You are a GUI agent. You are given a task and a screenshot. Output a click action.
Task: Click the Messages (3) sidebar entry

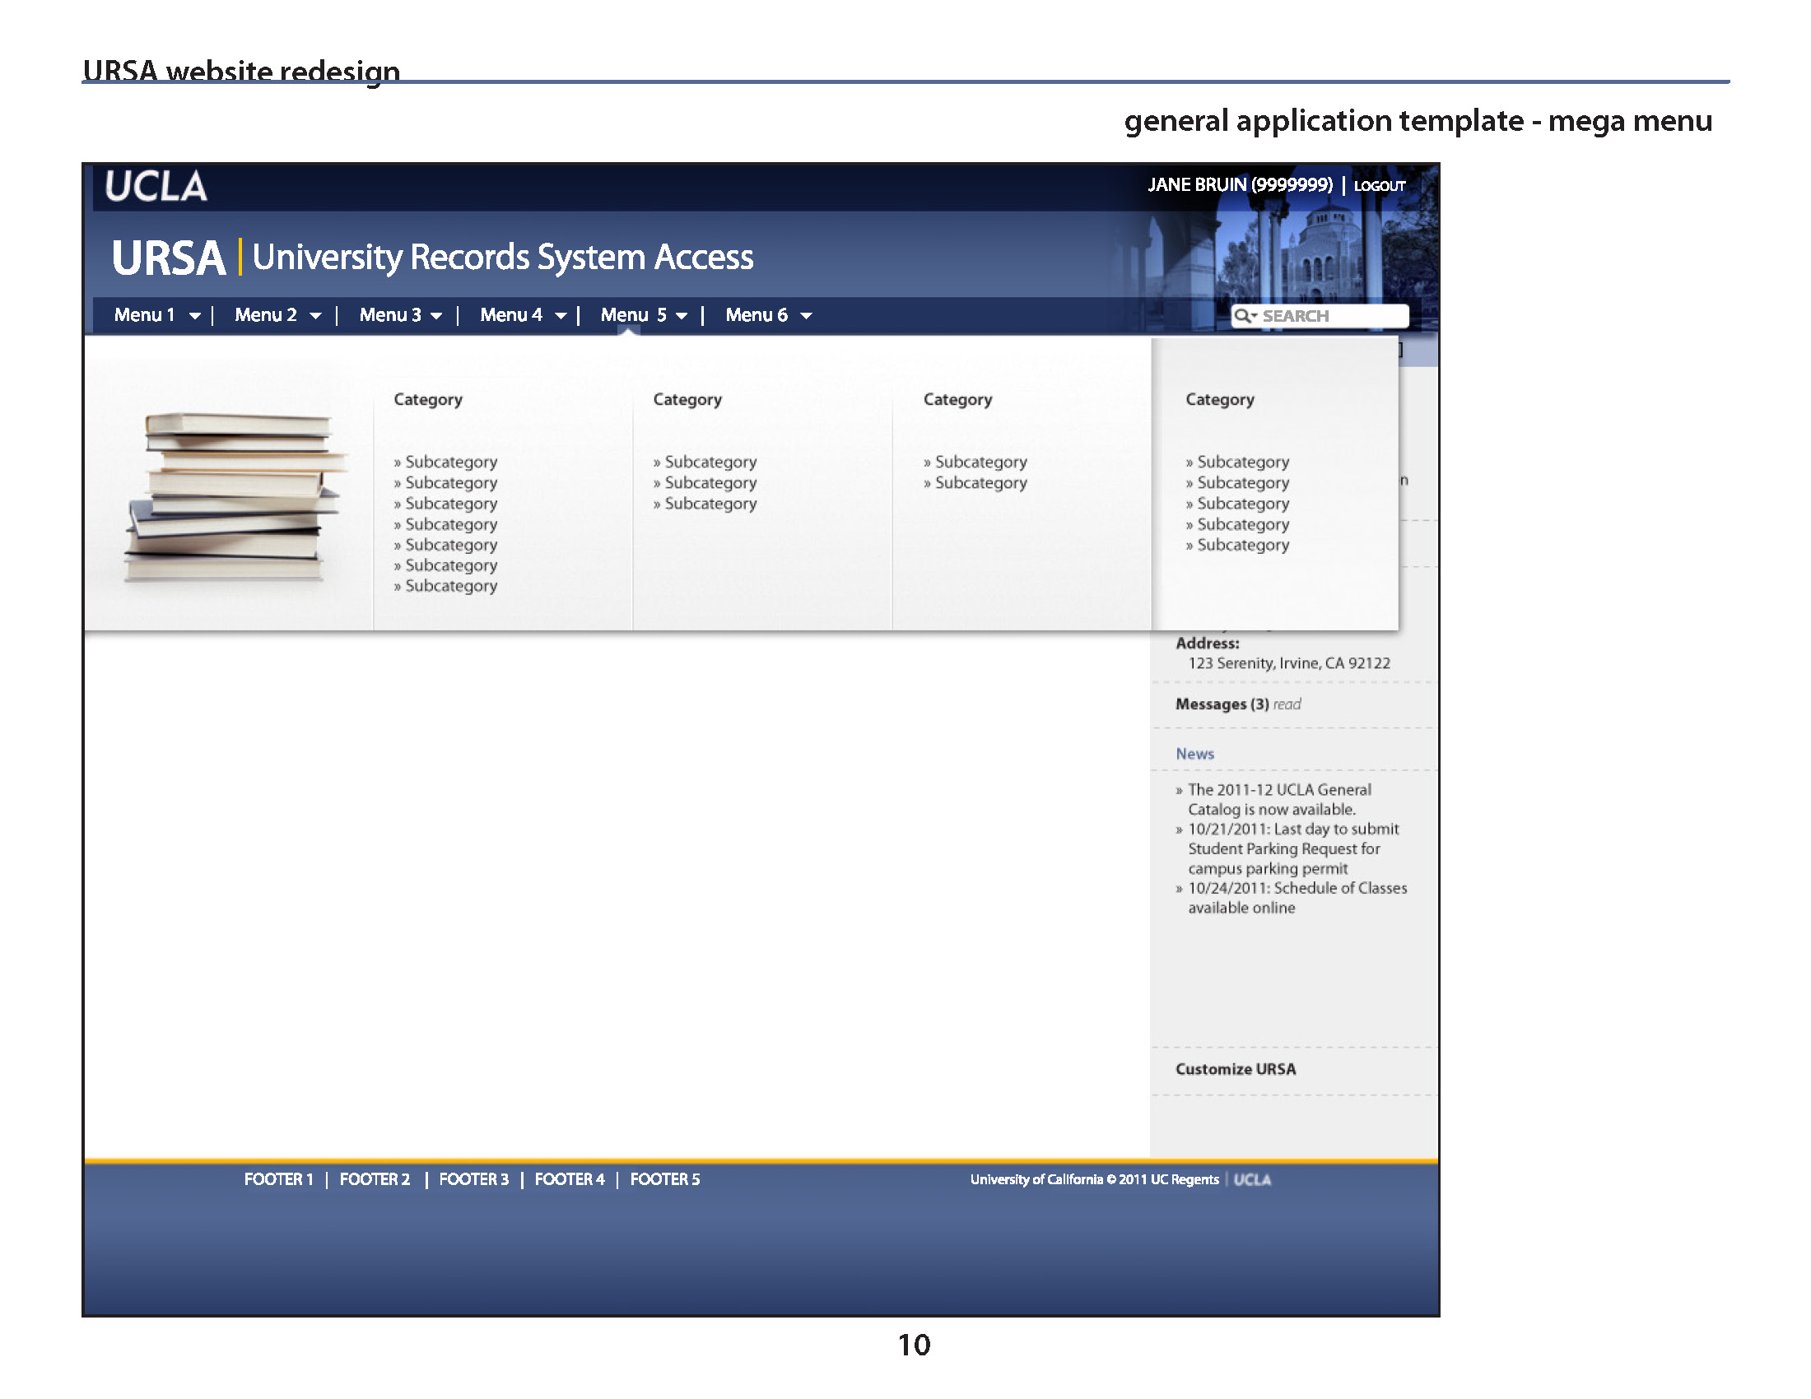click(x=1222, y=704)
